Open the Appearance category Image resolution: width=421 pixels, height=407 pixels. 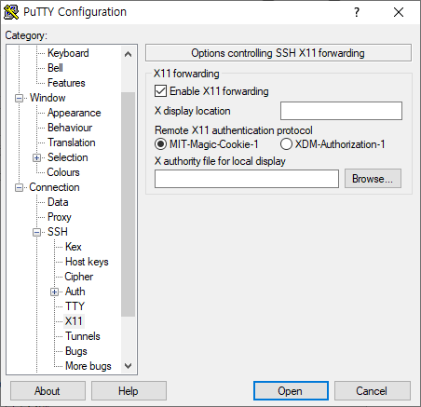pos(74,113)
